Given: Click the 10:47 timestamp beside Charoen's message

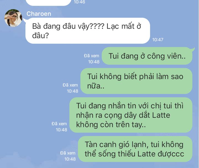Looking at the screenshot, I should coord(158,40).
